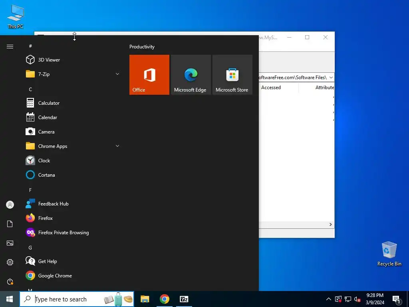Open the Microsoft Edge tile

point(191,75)
